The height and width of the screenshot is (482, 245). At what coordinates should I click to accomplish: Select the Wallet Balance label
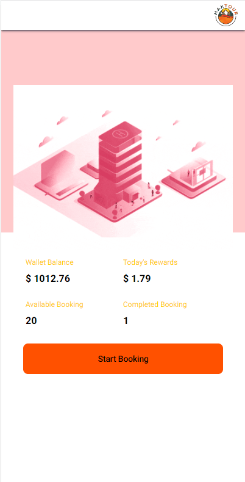coord(49,262)
